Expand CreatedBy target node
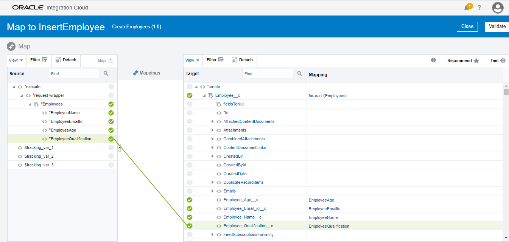Viewport: 509px width, 242px height. click(213, 156)
